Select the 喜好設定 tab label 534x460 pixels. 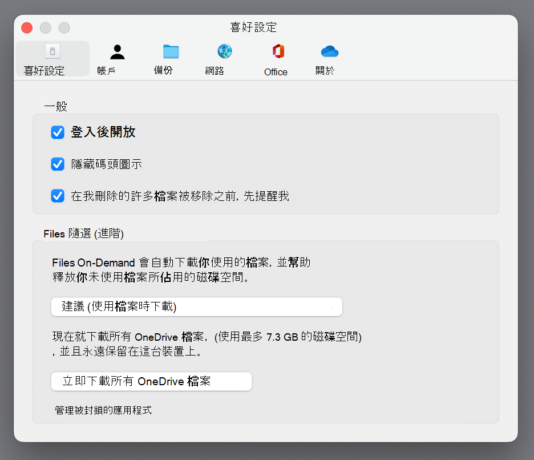[44, 71]
